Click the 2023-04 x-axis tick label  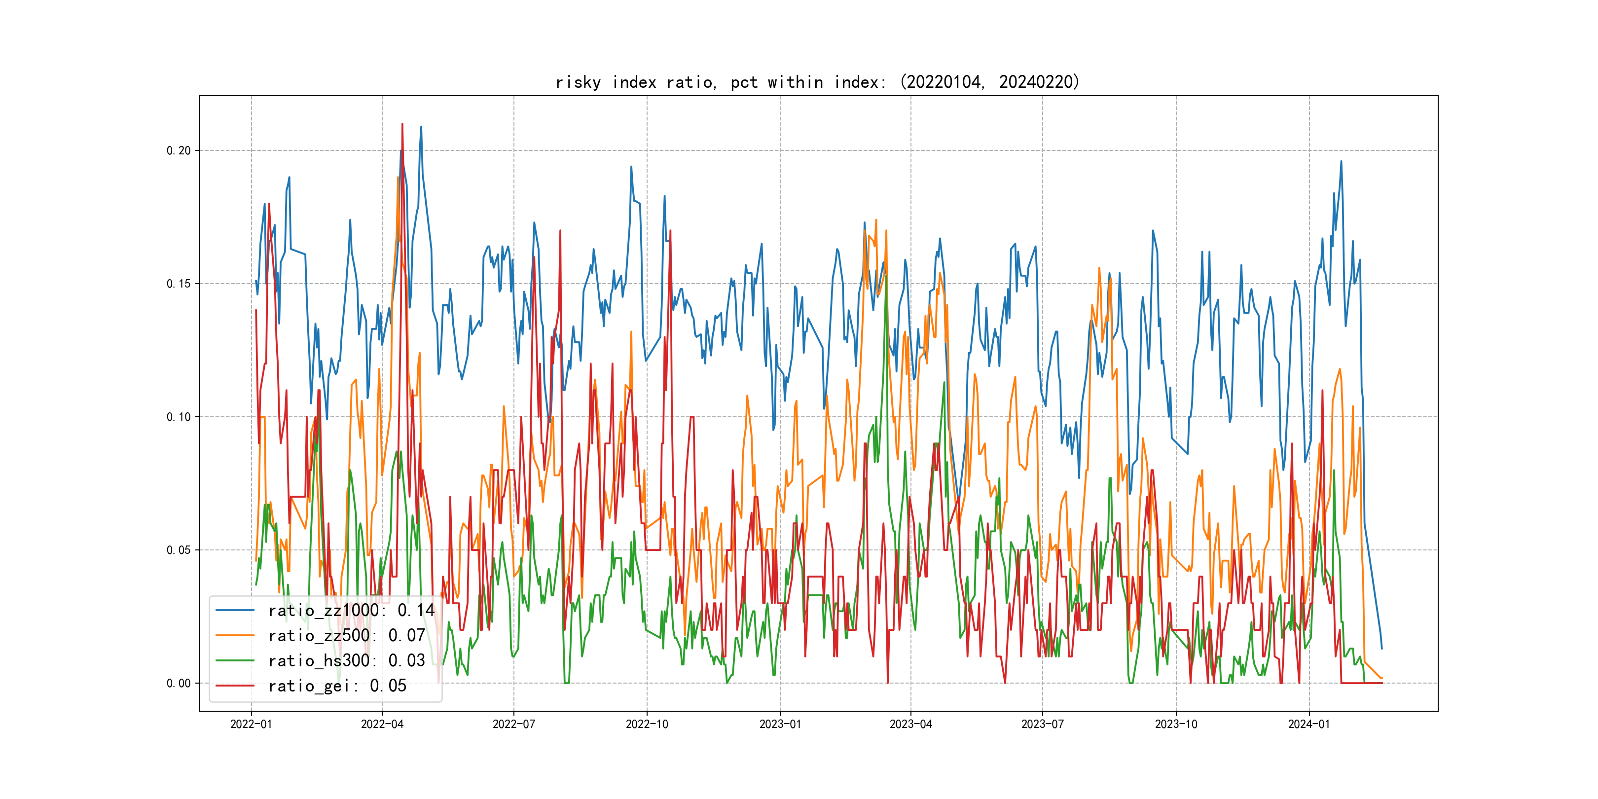pyautogui.click(x=910, y=725)
